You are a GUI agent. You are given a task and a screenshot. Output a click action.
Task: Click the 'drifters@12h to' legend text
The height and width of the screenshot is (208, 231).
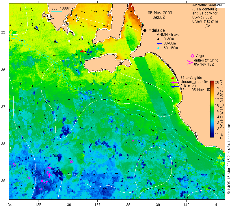point(206,60)
